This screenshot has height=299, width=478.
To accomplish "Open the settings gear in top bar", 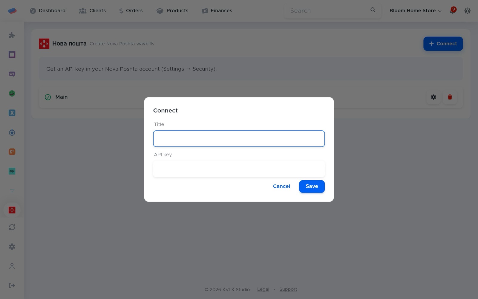I will click(467, 11).
